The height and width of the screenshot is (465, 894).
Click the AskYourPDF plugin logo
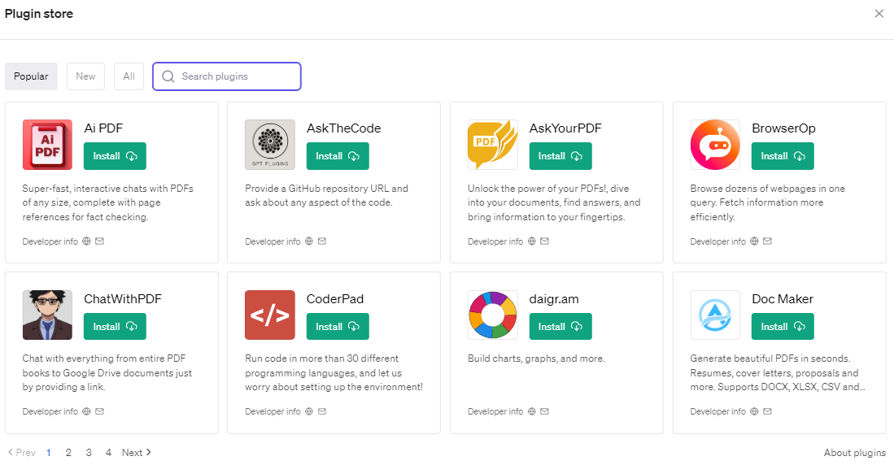pos(492,145)
